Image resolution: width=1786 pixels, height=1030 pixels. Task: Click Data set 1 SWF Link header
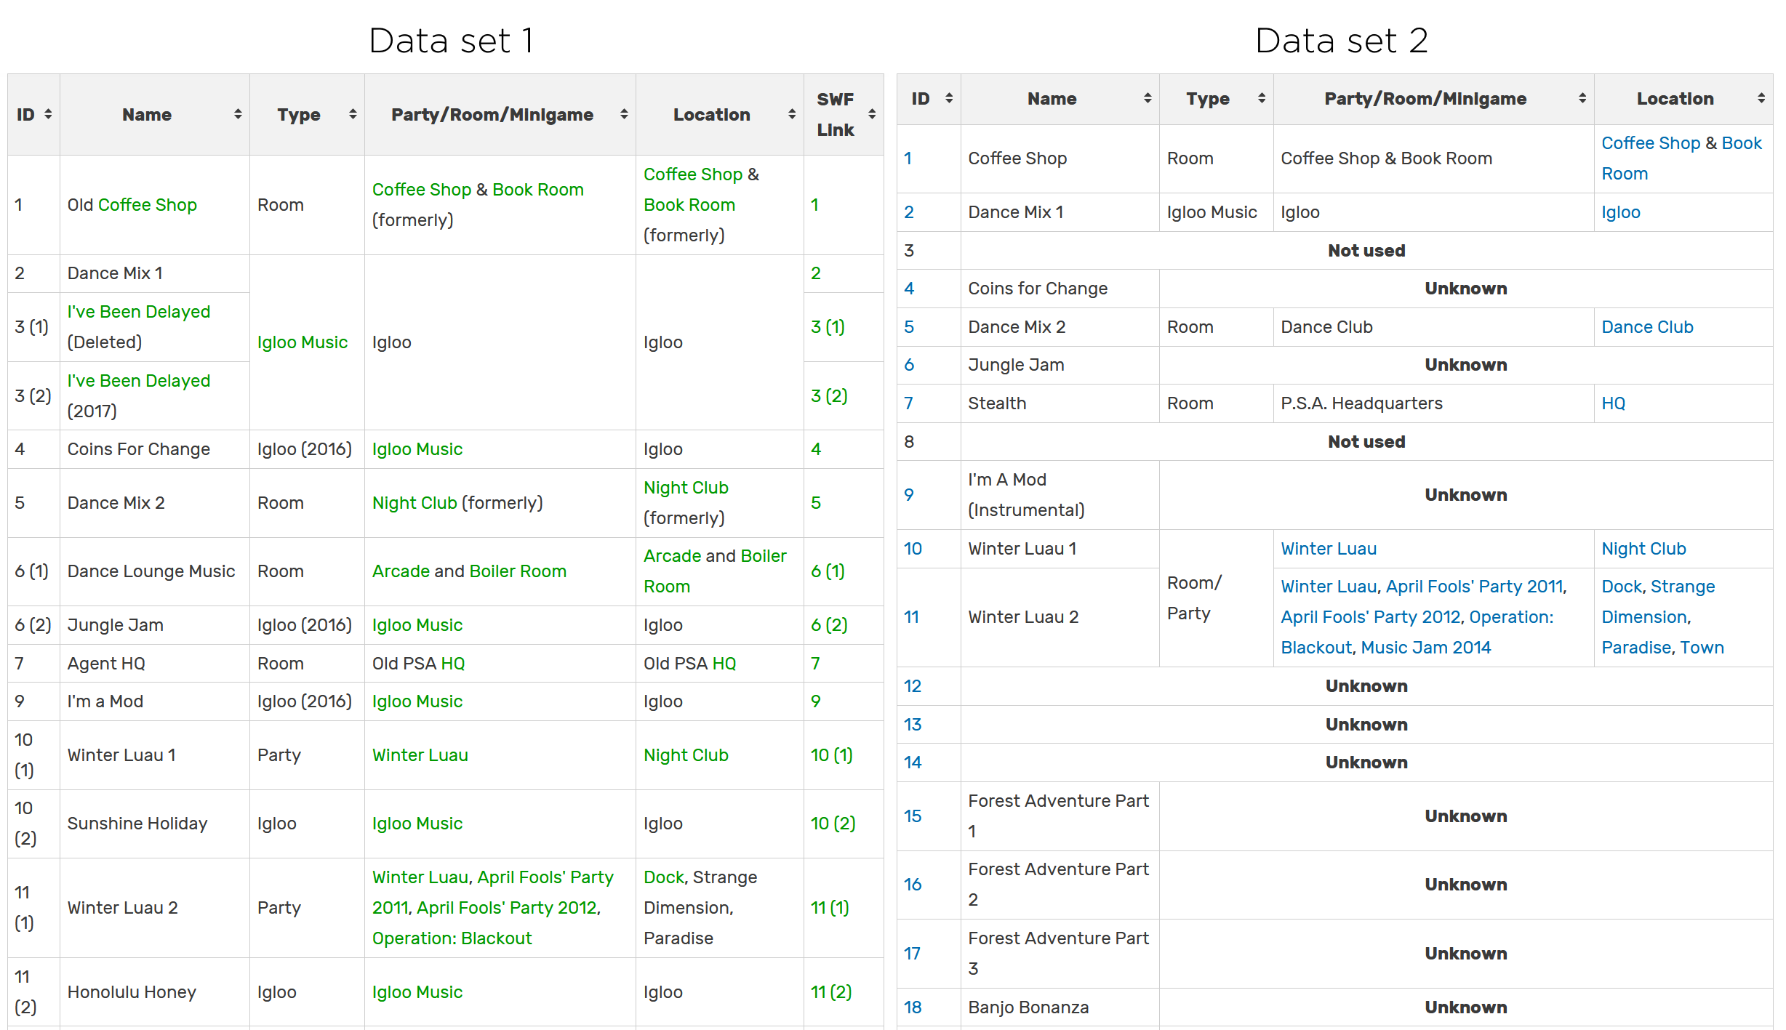click(x=844, y=114)
